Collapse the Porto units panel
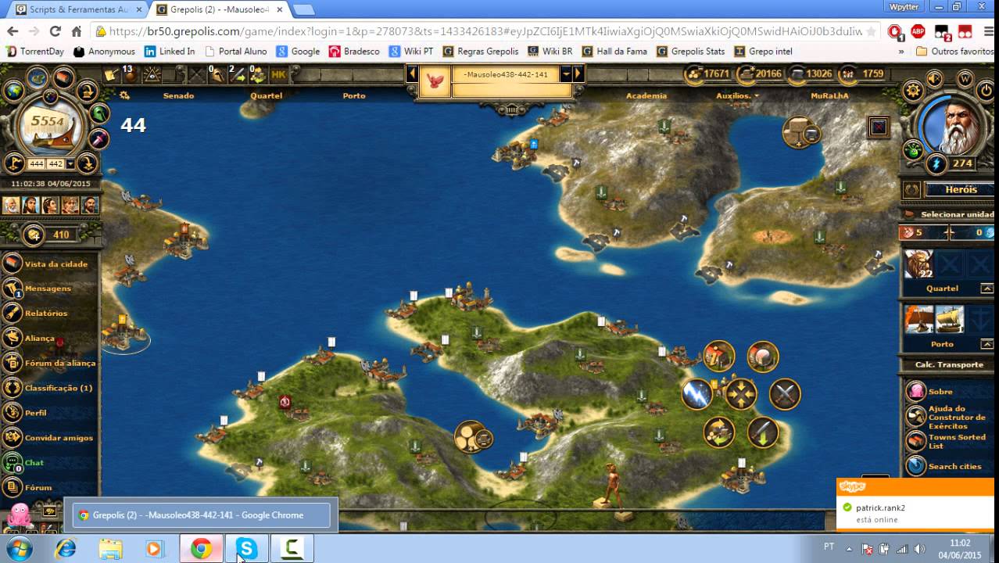This screenshot has height=563, width=999. pyautogui.click(x=987, y=344)
